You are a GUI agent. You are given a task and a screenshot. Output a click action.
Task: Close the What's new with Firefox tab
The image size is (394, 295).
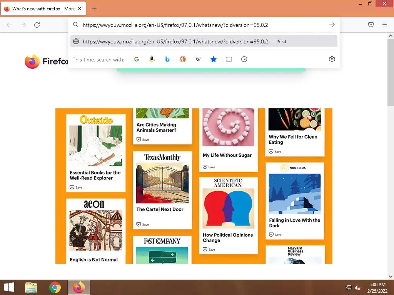(x=80, y=8)
